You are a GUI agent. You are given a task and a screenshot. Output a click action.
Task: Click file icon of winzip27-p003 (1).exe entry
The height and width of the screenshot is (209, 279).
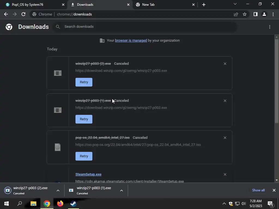click(58, 110)
